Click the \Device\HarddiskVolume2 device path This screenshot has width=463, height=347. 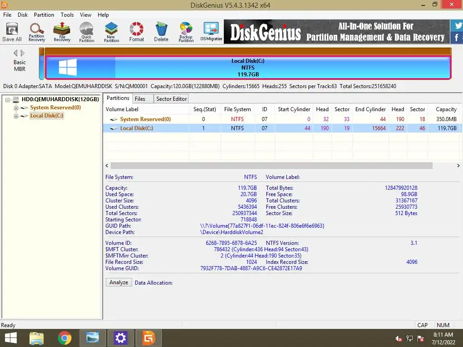click(x=231, y=232)
